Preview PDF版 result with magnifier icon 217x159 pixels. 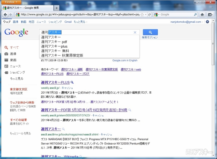(x=130, y=110)
